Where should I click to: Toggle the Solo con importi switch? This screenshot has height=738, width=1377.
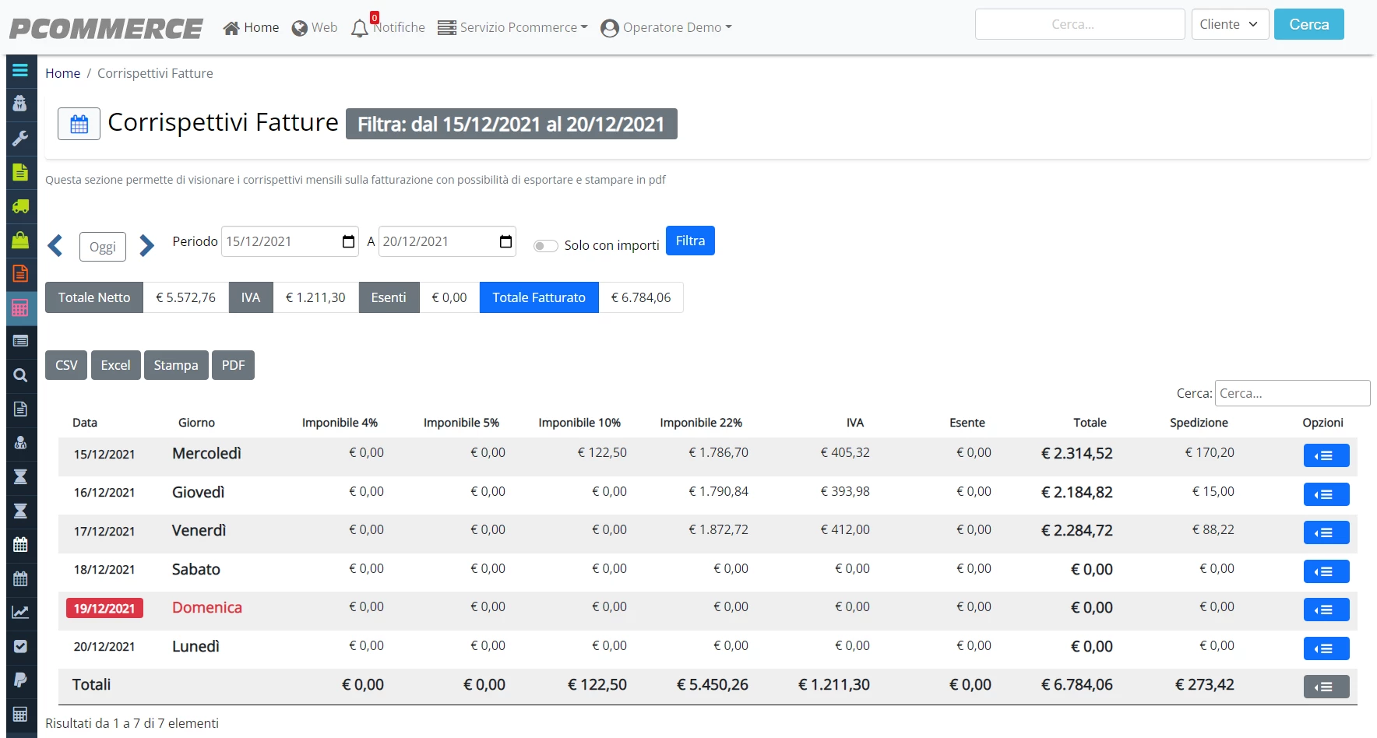pos(545,246)
